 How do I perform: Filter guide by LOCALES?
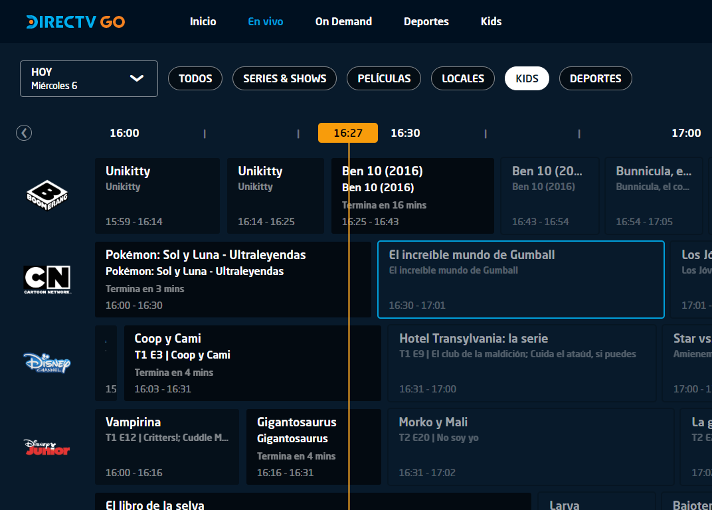[x=463, y=78]
